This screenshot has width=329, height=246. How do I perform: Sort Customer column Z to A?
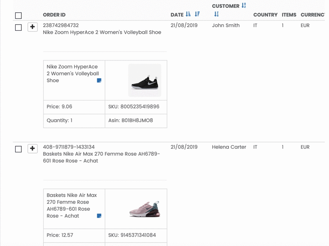[216, 14]
